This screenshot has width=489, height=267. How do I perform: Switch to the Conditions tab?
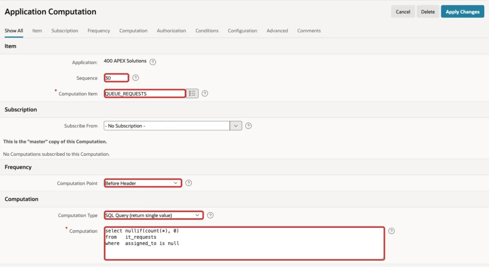[x=207, y=31]
